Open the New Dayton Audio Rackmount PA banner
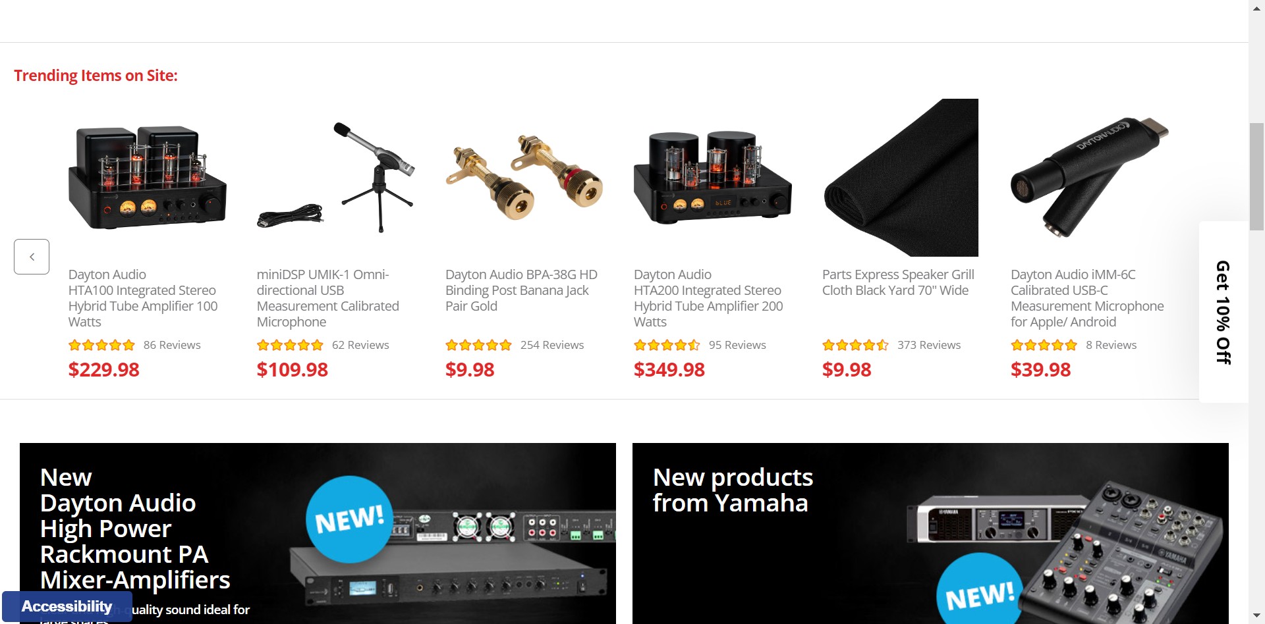 318,533
